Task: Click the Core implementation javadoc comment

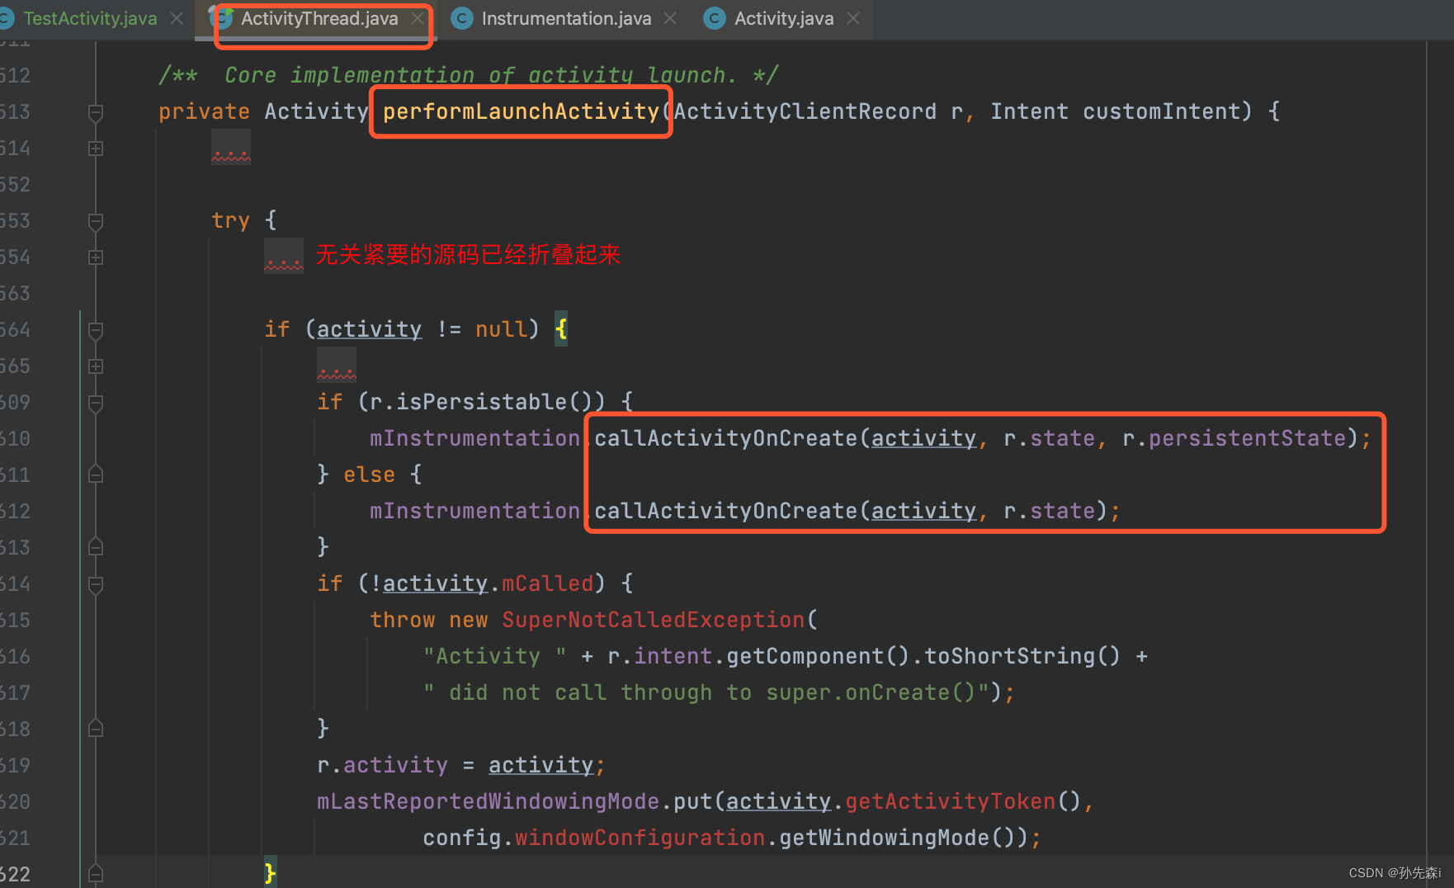Action: coord(468,75)
